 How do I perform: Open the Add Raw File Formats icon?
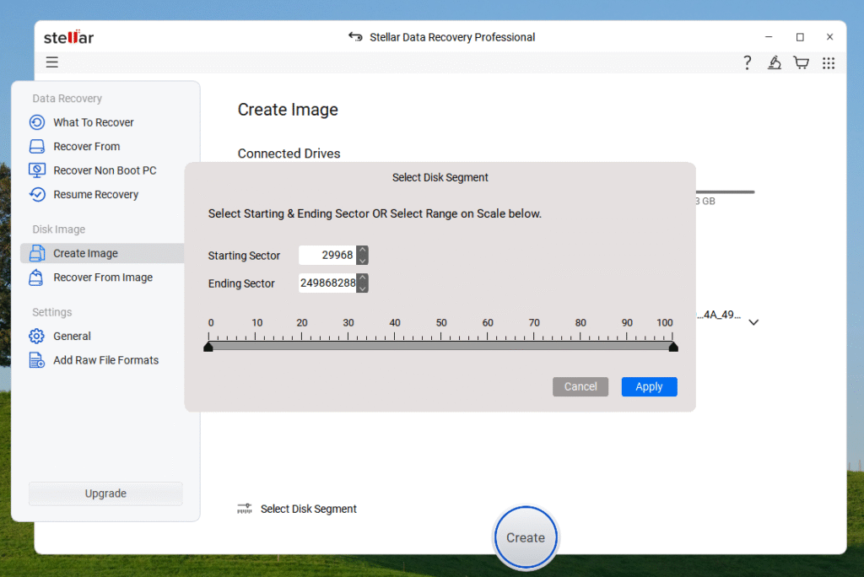coord(37,359)
